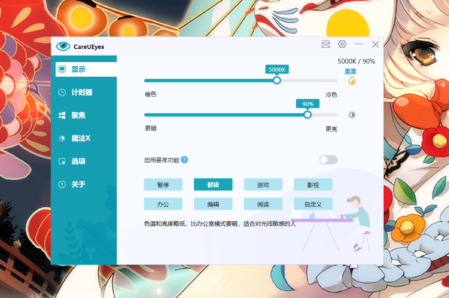Click the color temperature slider handle at 5000K
The width and height of the screenshot is (449, 298).
[x=277, y=80]
